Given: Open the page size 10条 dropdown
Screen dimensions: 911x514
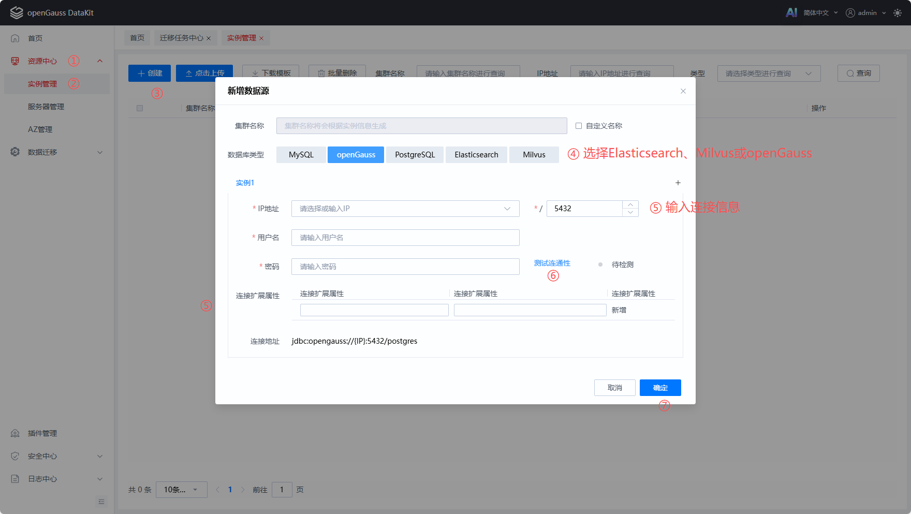Looking at the screenshot, I should (x=182, y=490).
